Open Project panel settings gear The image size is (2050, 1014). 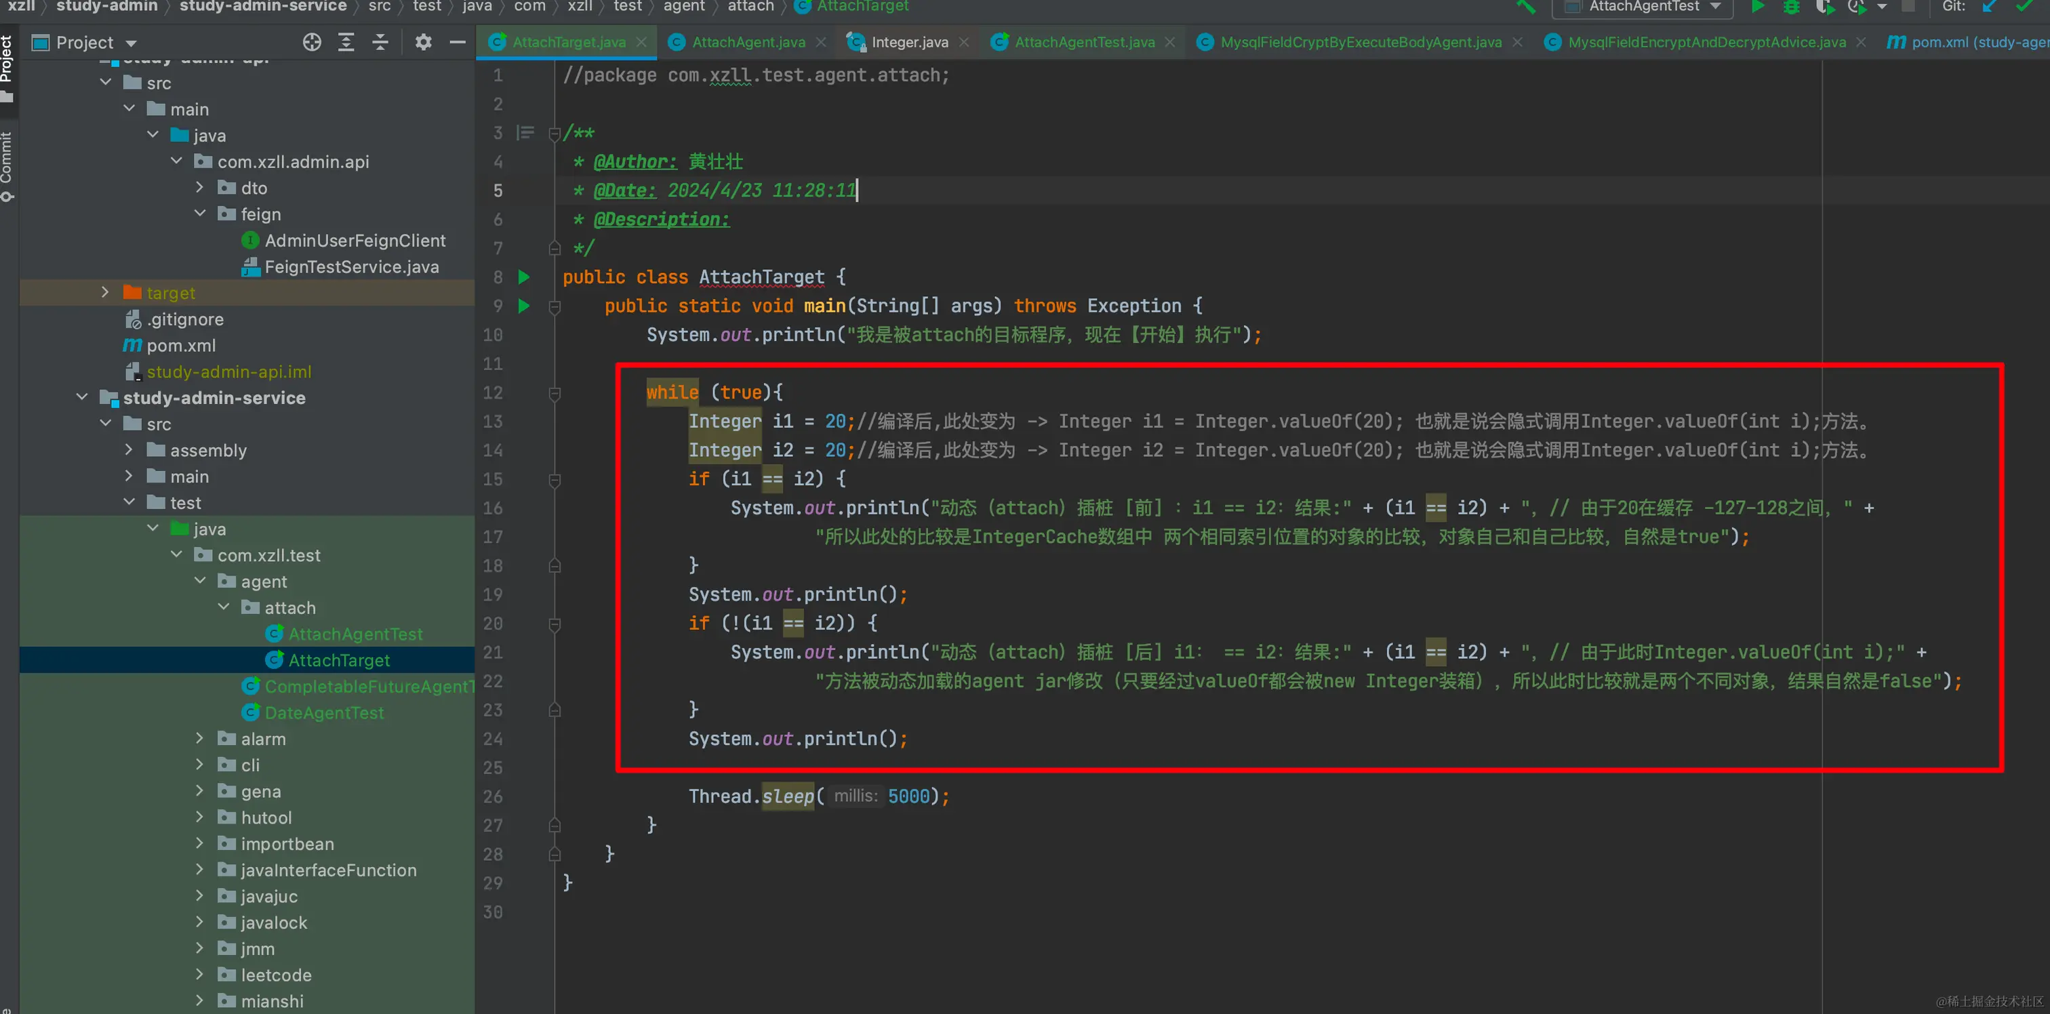[x=424, y=42]
